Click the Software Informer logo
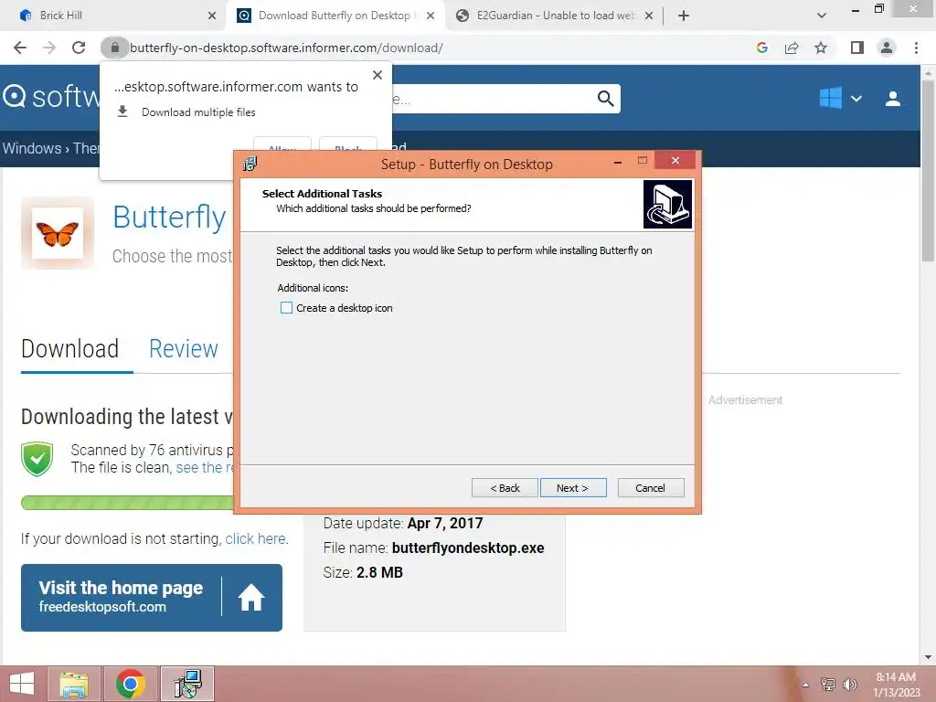 tap(51, 97)
